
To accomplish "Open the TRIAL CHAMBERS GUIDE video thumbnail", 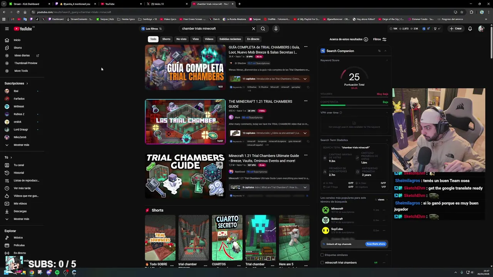I will 185,176.
